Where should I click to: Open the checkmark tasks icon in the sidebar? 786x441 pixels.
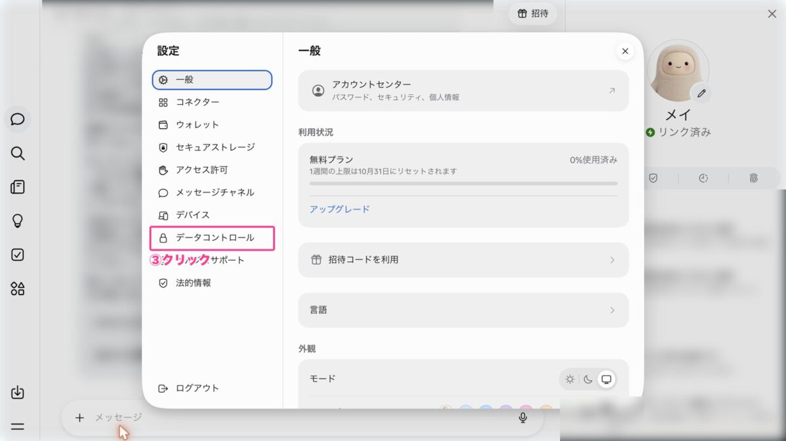coord(18,255)
